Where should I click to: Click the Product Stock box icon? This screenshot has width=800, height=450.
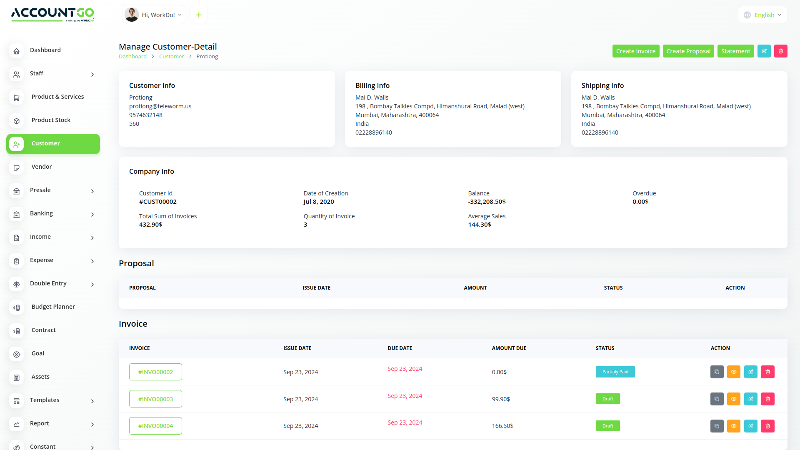coord(17,121)
